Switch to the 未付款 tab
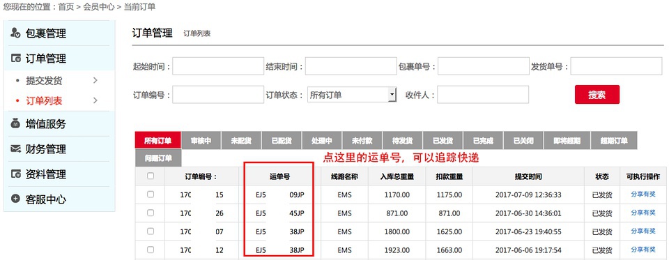 (362, 141)
